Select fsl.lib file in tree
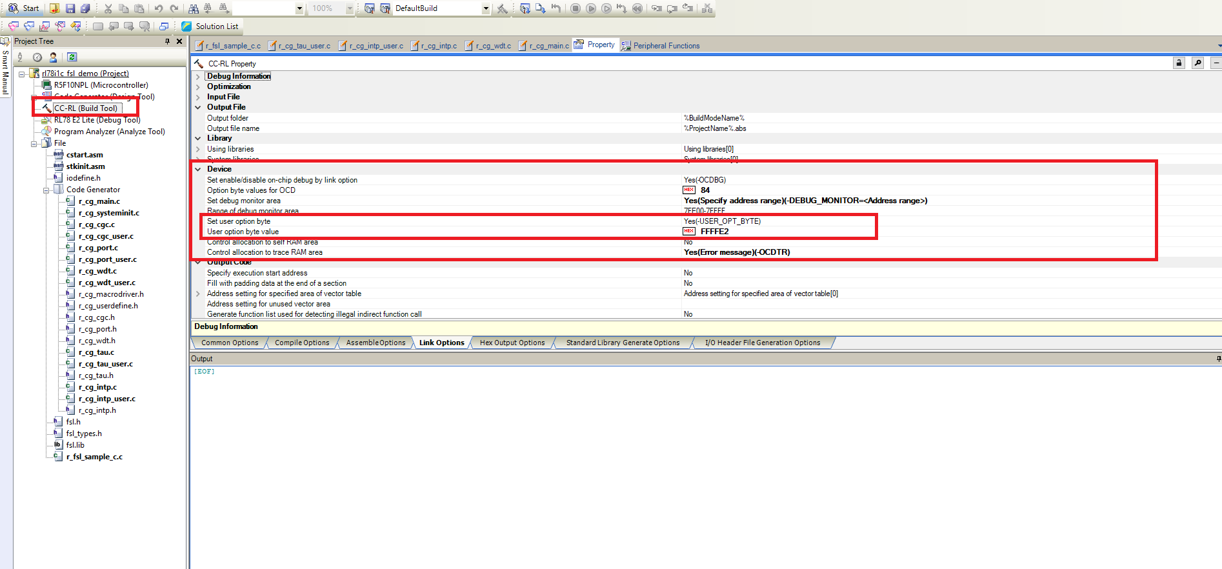 click(75, 445)
